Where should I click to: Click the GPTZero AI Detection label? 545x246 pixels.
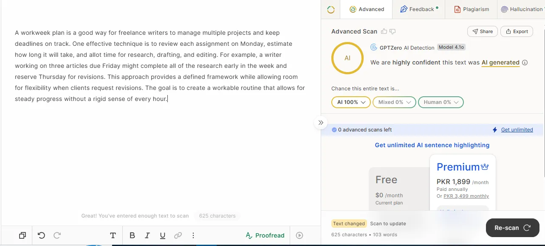[x=407, y=48]
